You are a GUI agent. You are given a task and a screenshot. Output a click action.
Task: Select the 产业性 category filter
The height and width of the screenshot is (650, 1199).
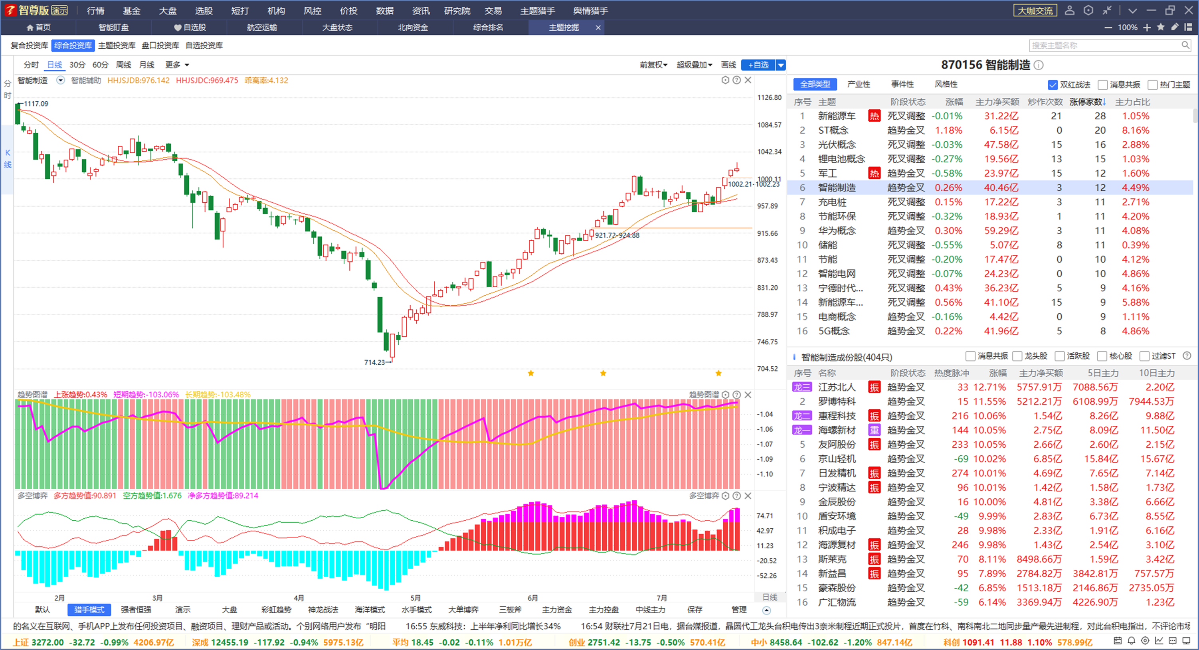point(858,84)
